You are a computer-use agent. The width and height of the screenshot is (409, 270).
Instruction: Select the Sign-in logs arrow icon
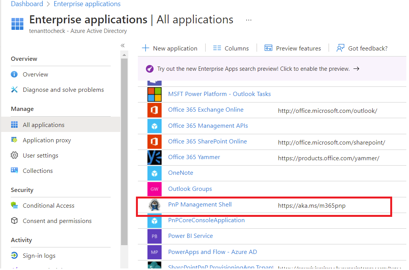[14, 255]
